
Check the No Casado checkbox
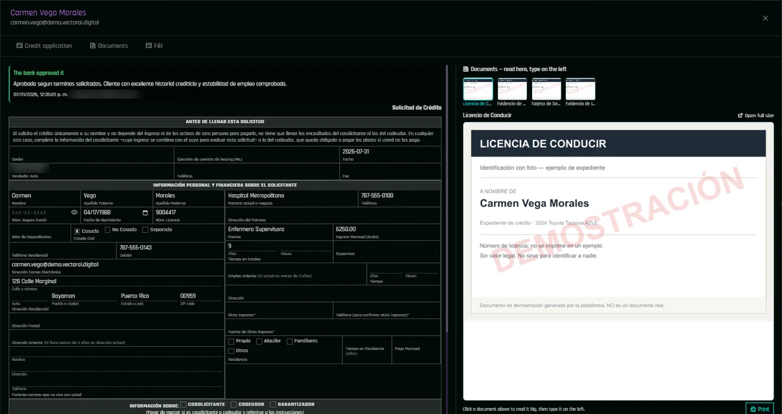coord(107,230)
